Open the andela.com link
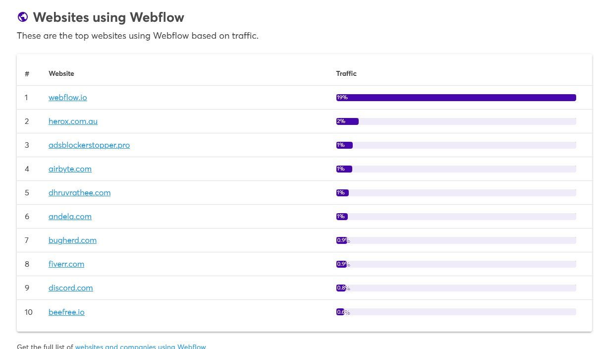594x349 pixels. coord(70,216)
